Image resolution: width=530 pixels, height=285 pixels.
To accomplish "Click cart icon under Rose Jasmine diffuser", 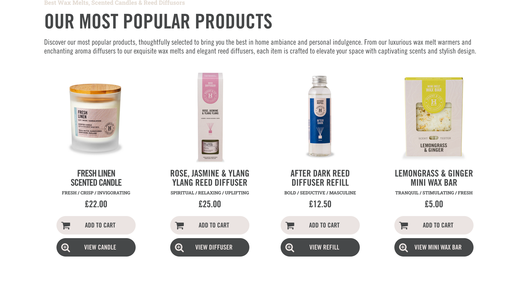I will (179, 226).
